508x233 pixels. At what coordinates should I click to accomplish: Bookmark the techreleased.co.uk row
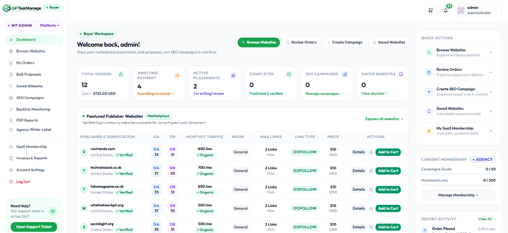371,171
